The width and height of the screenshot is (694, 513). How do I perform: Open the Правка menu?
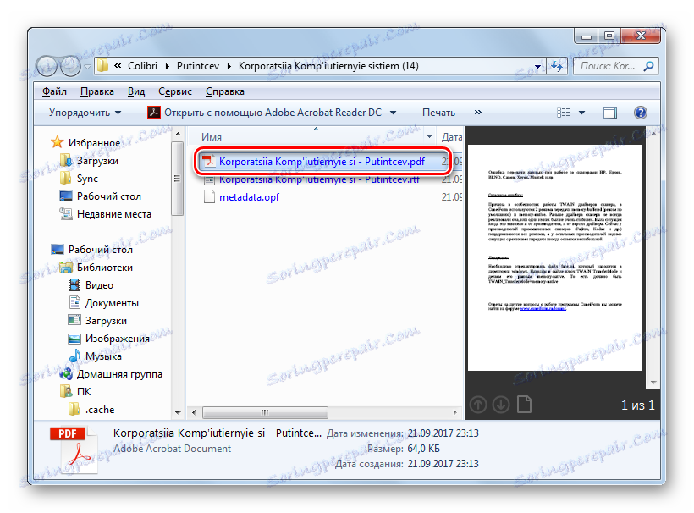[x=97, y=91]
